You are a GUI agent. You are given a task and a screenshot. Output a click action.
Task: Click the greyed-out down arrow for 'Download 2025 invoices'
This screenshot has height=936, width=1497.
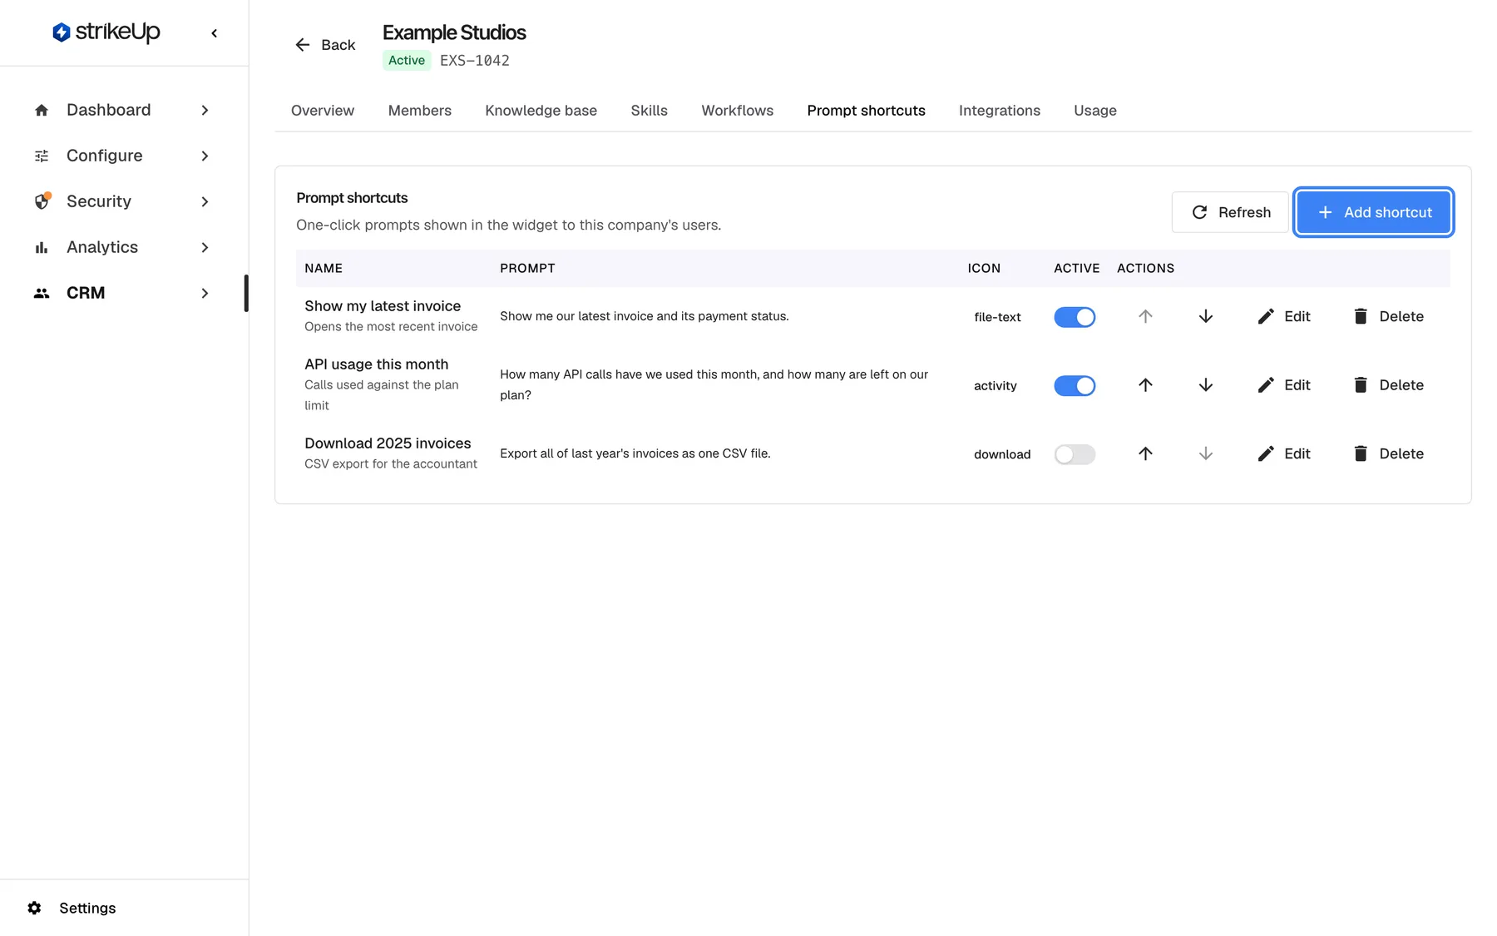click(x=1206, y=453)
